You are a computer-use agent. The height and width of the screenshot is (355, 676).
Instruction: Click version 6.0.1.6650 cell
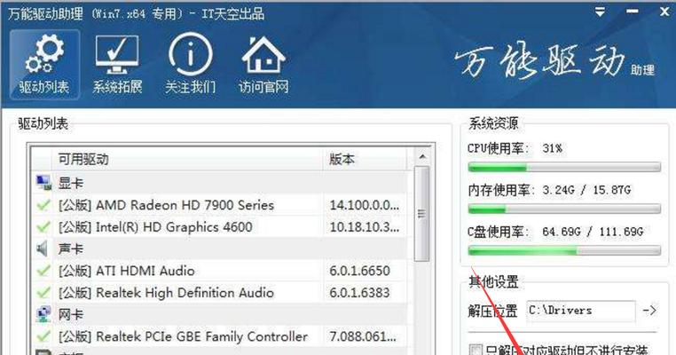click(x=365, y=271)
